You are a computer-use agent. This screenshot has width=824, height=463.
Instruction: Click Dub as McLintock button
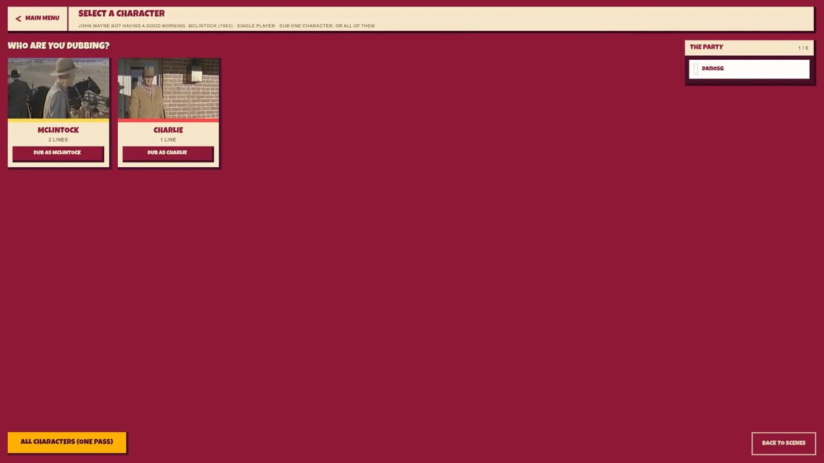point(57,153)
